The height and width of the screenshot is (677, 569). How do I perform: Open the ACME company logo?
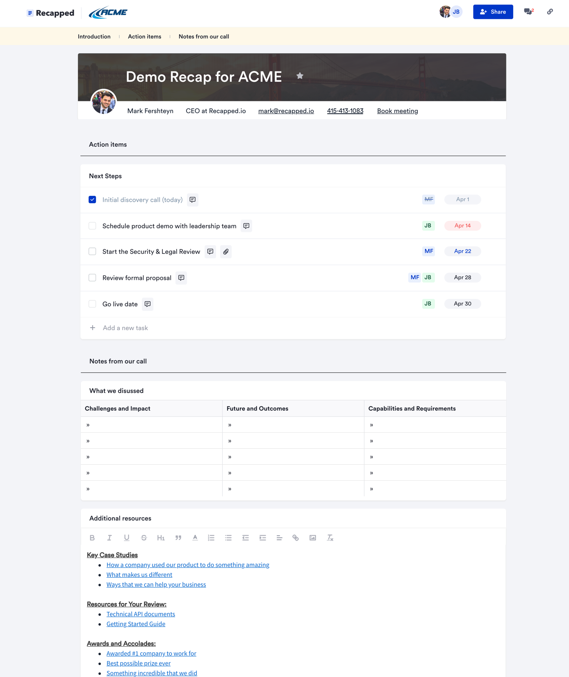tap(108, 13)
